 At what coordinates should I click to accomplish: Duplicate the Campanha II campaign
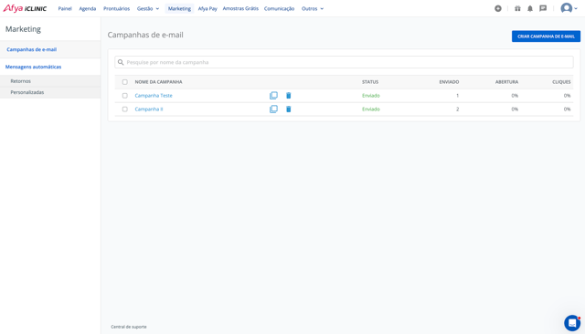pyautogui.click(x=273, y=110)
